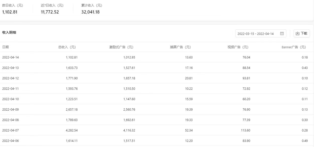The image size is (314, 147).
Task: Select the 2022-04-14 date row
Action: 157,57
